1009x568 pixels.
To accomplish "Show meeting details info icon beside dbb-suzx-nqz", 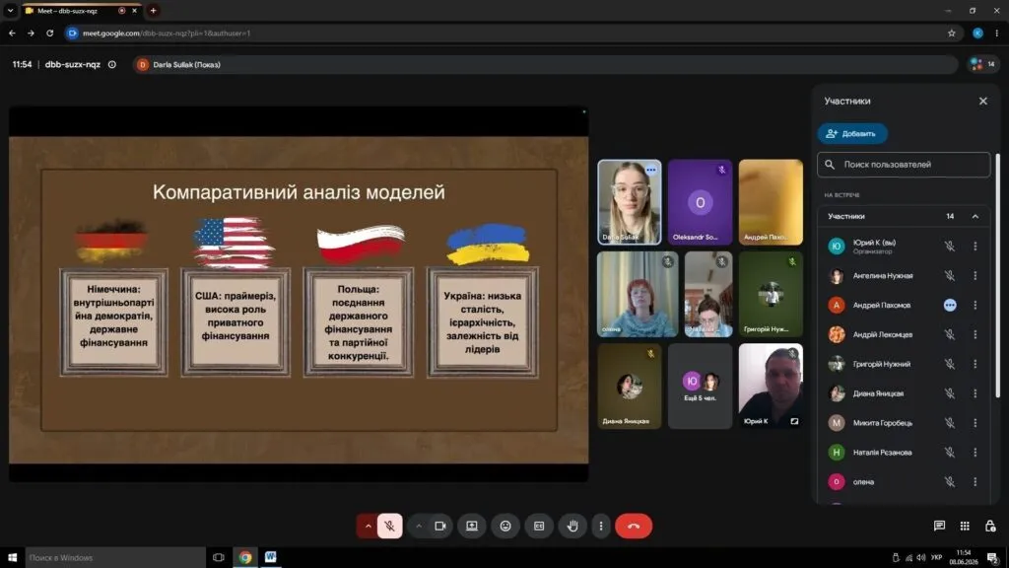I will point(112,64).
